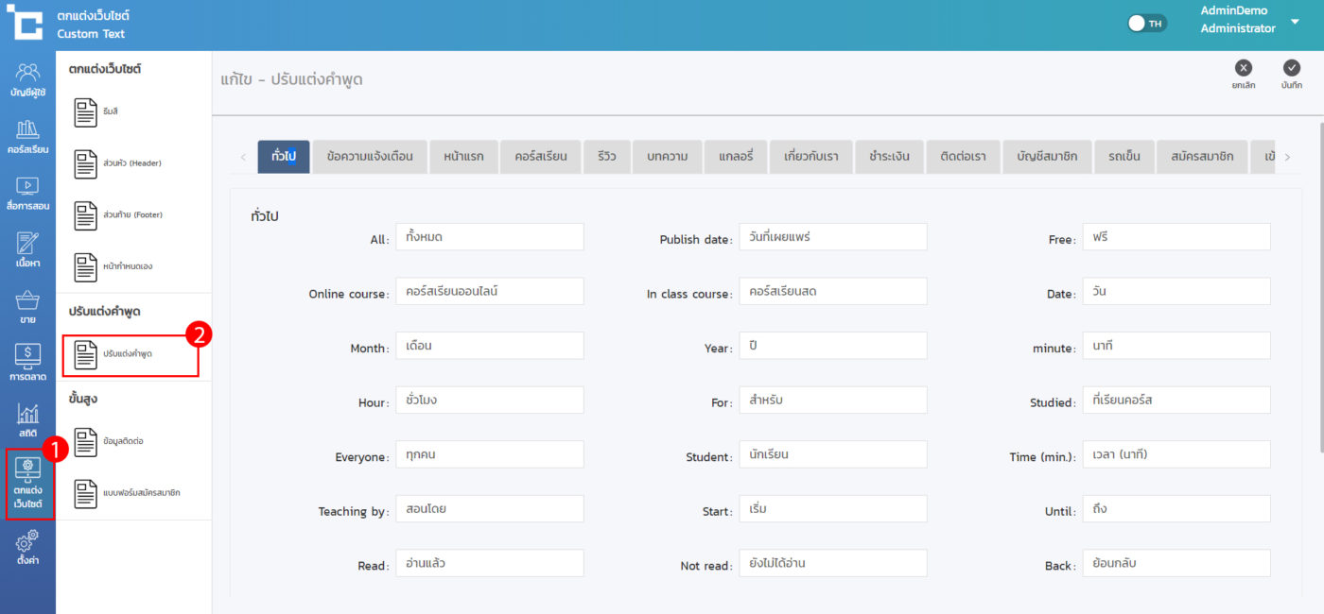Expand the AdminDemo account dropdown arrow
1324x614 pixels.
point(1295,21)
